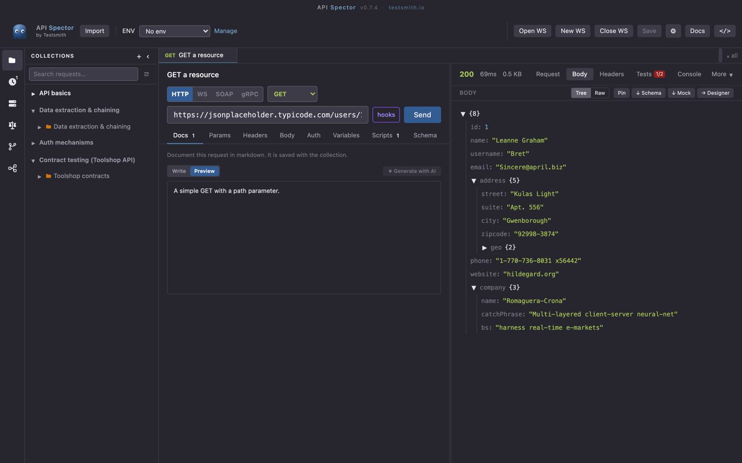Pin the response body

(621, 93)
